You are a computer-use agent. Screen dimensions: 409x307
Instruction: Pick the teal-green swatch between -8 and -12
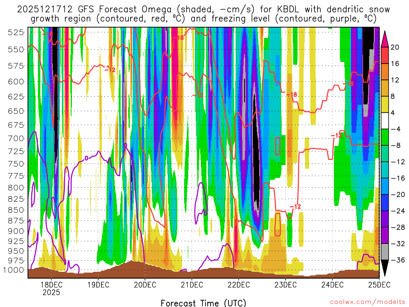pos(385,154)
